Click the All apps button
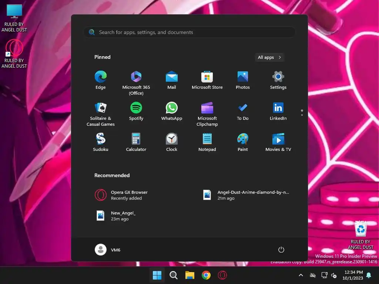Viewport: 379px width, 284px height. tap(269, 57)
